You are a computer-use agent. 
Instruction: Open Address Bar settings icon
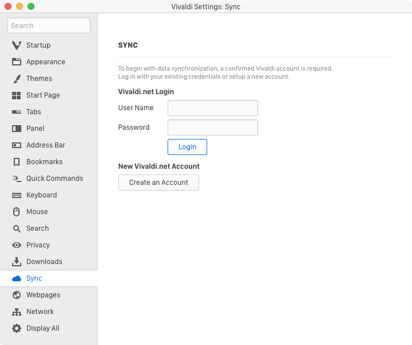pyautogui.click(x=17, y=145)
